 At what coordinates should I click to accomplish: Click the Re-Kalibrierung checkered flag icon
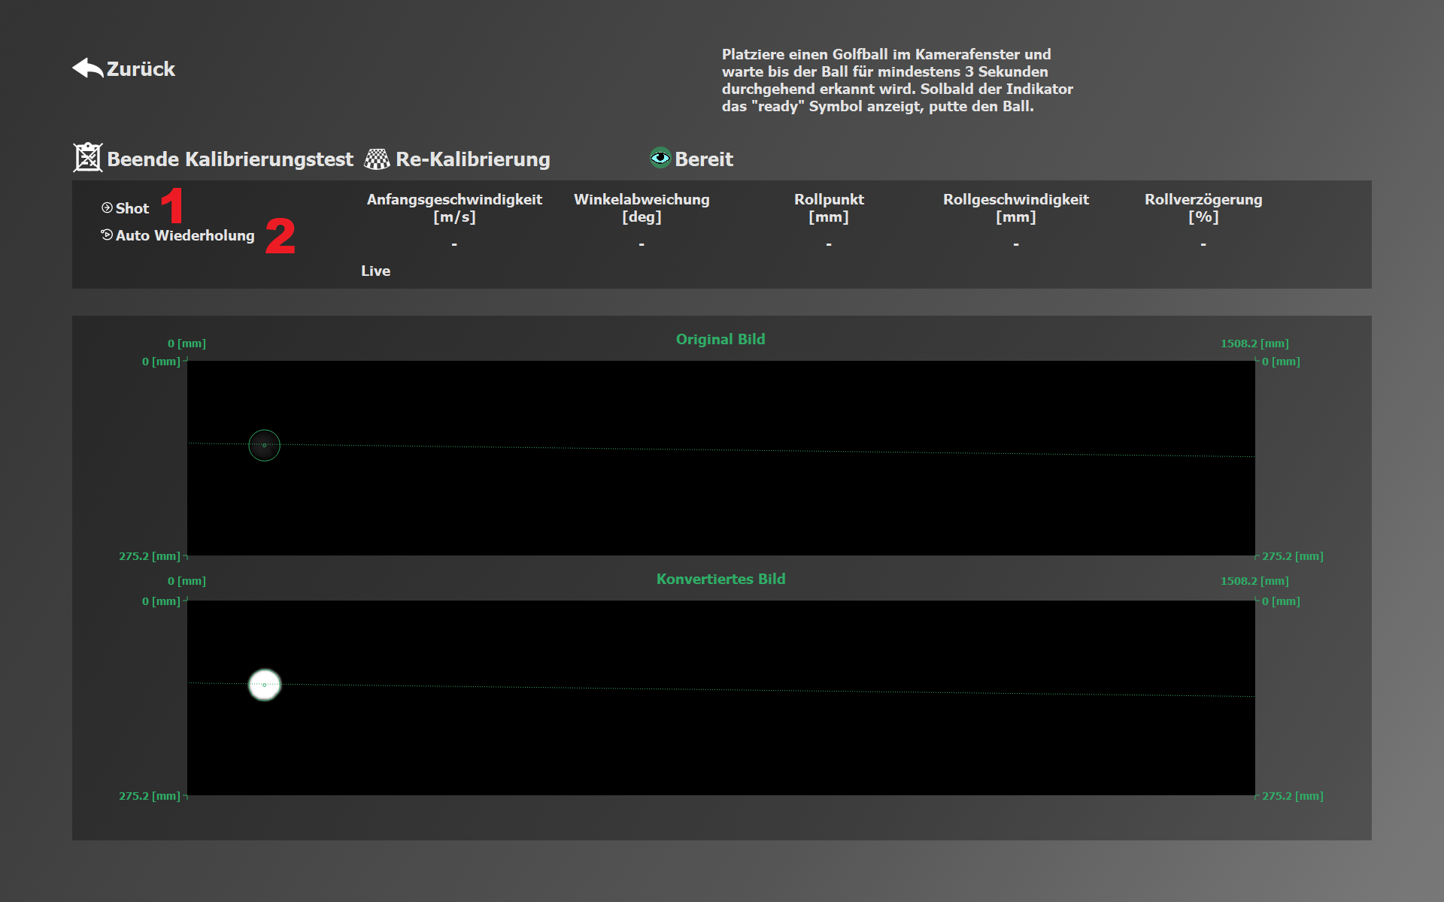tap(377, 159)
